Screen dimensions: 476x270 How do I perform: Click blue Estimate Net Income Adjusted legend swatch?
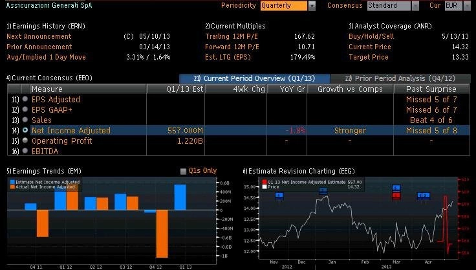(12, 182)
